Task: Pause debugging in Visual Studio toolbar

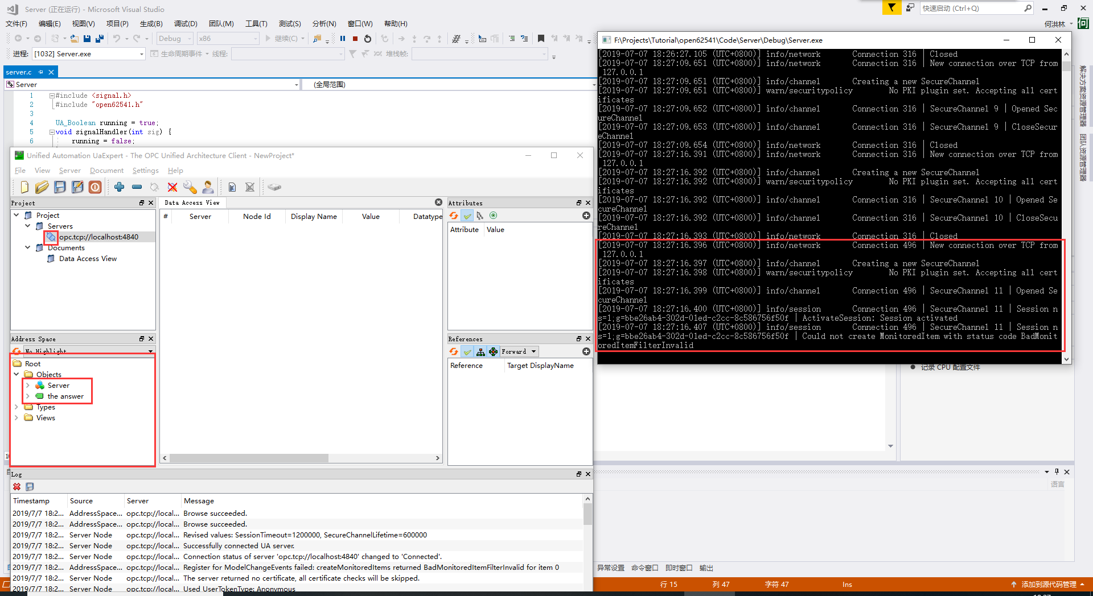Action: click(x=343, y=39)
